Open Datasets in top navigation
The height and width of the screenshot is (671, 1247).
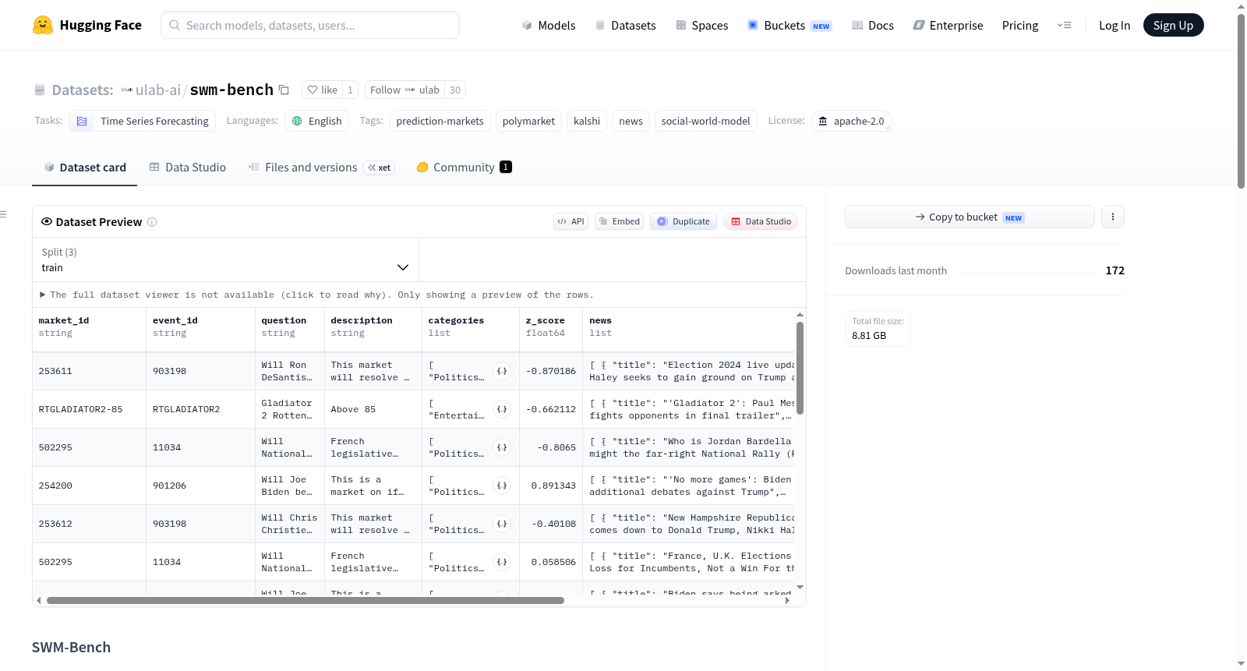coord(626,25)
